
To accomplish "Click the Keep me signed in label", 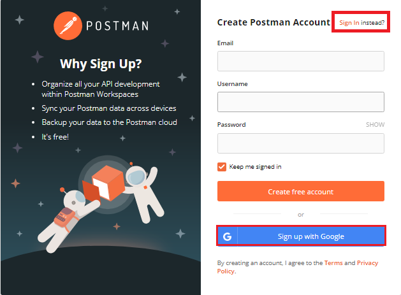I will (255, 167).
